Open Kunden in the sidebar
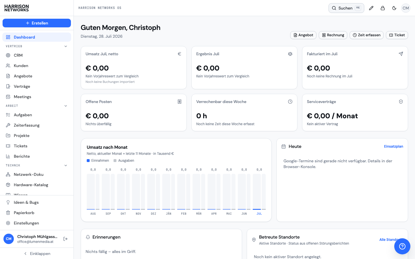415x259 pixels. pos(37,66)
